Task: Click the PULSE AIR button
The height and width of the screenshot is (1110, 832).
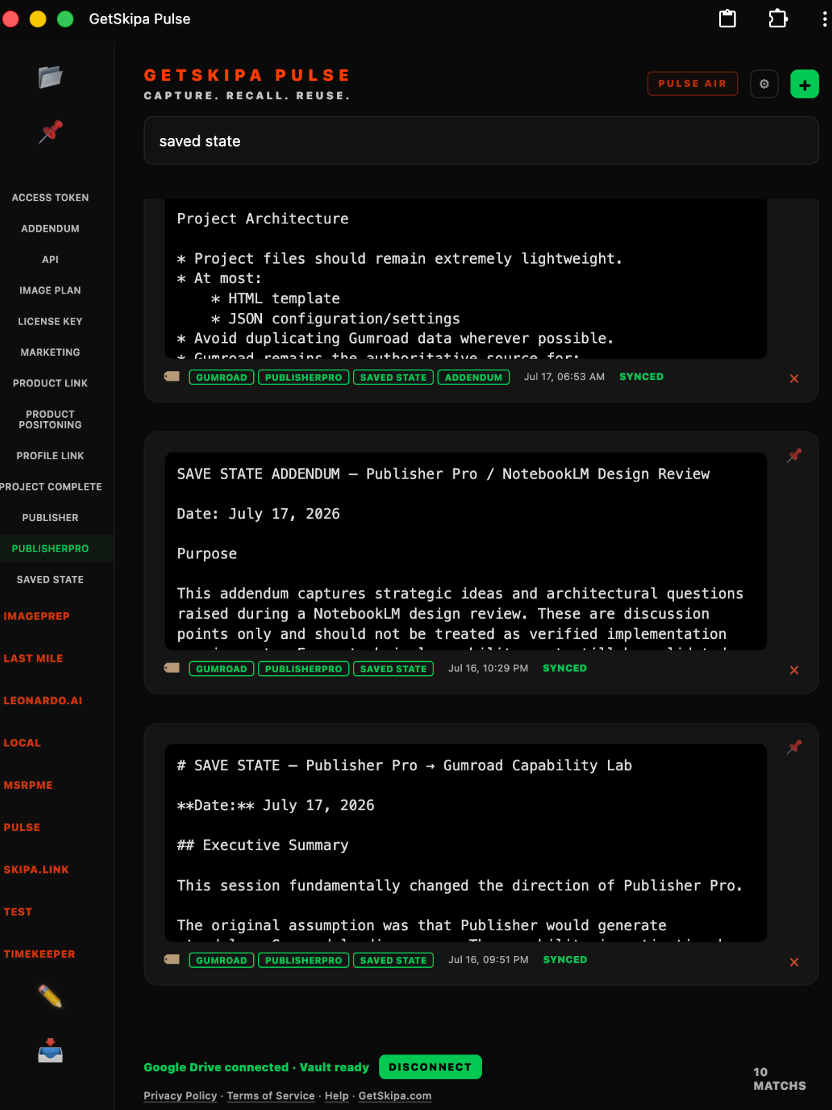Action: tap(692, 83)
